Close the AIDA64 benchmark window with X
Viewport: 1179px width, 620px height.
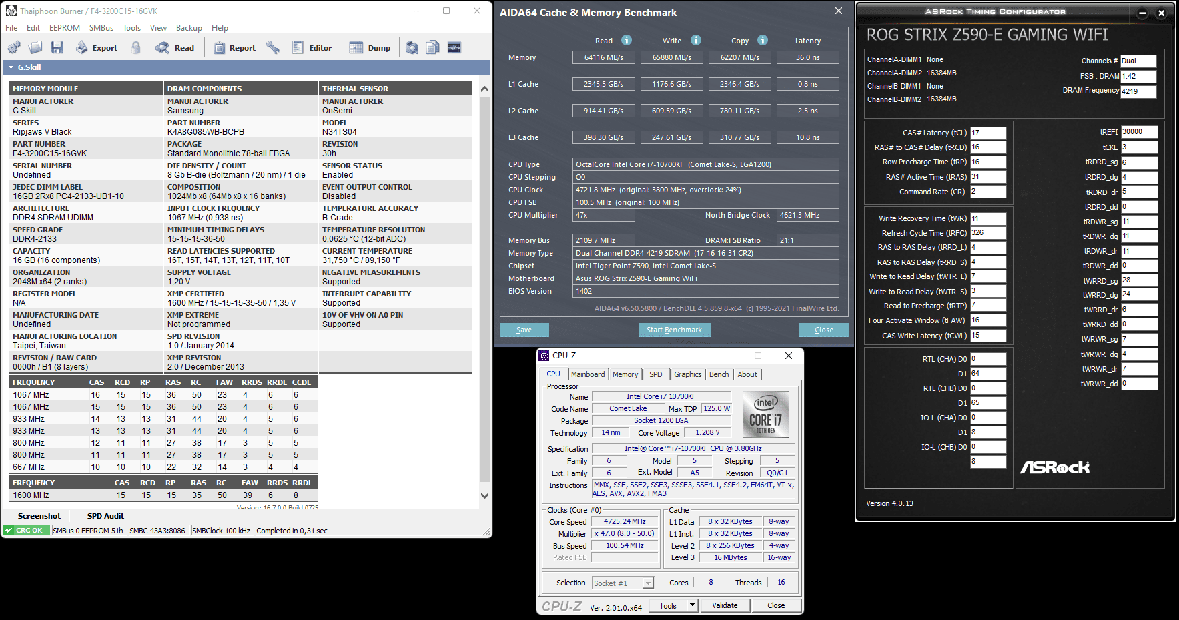coord(839,11)
